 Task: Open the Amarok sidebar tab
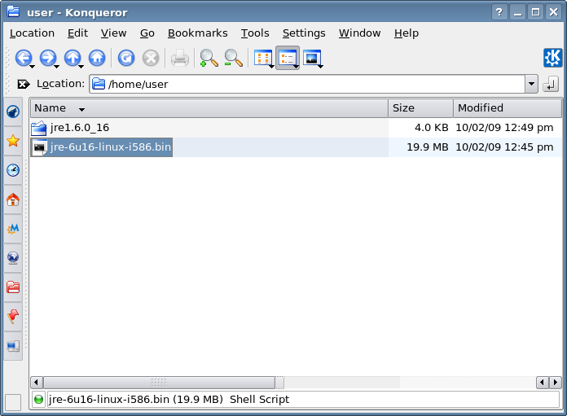click(13, 112)
